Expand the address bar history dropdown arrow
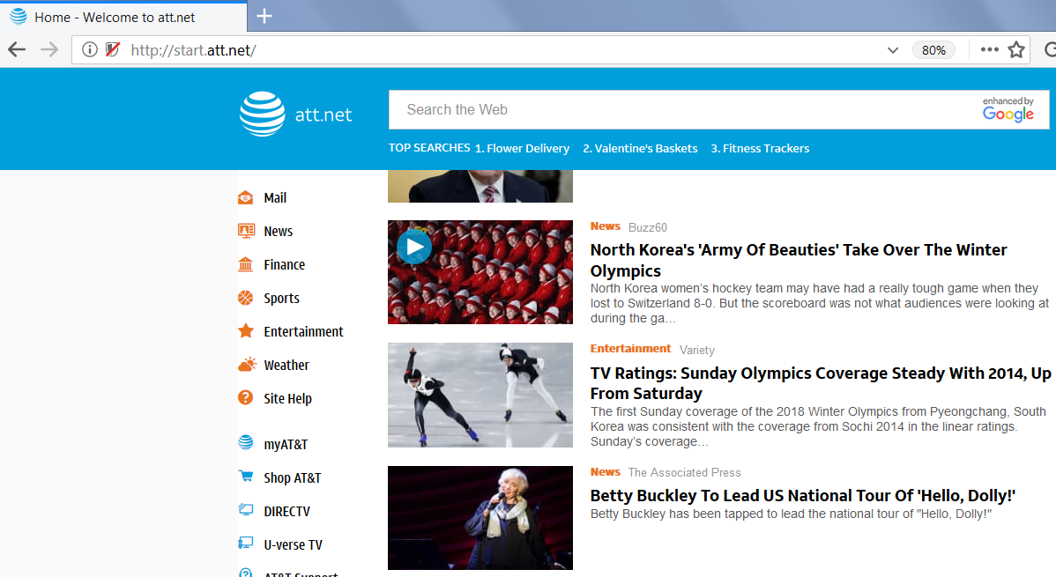 (x=893, y=50)
